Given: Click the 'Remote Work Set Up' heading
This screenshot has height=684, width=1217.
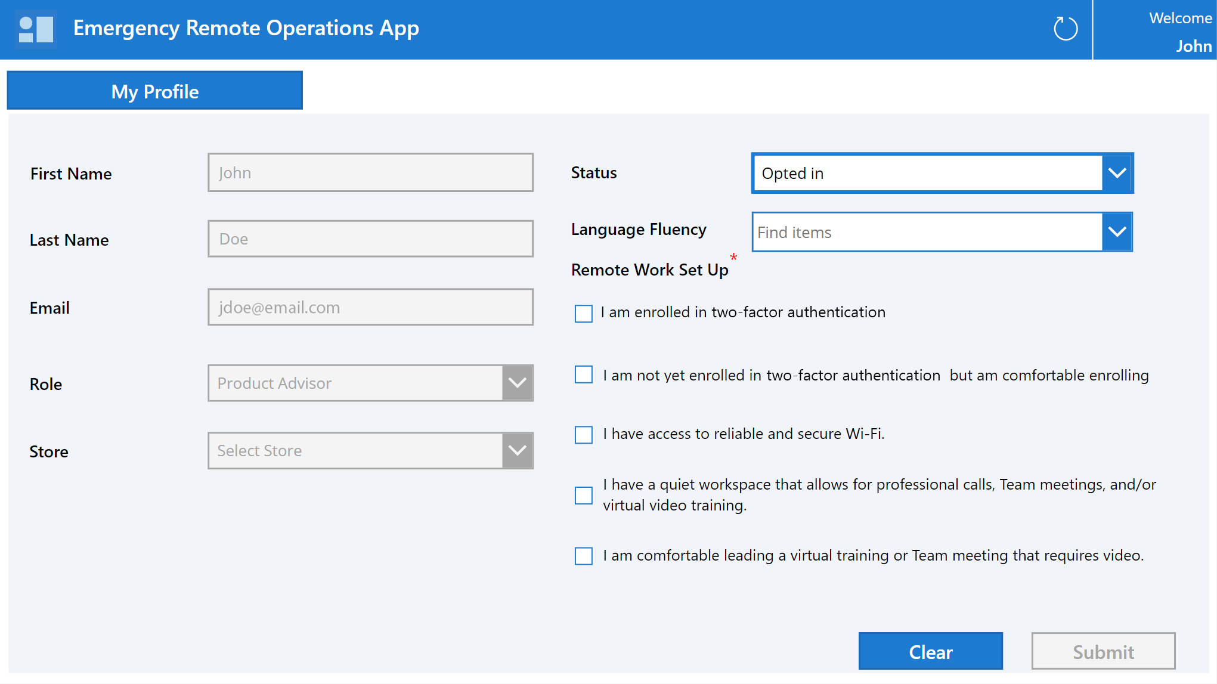Looking at the screenshot, I should (x=649, y=270).
